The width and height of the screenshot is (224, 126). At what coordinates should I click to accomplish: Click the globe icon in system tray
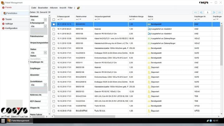[211, 121]
